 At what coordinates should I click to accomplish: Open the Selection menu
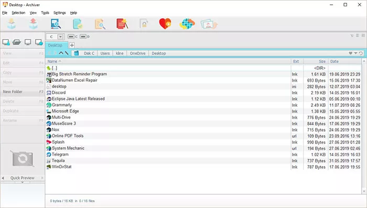tap(18, 13)
